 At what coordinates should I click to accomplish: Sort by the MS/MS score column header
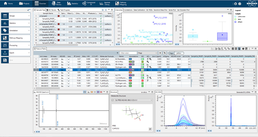click(175, 56)
